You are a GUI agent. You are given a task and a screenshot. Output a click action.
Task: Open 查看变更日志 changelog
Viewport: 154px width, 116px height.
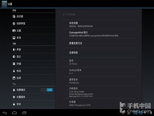coord(99,43)
